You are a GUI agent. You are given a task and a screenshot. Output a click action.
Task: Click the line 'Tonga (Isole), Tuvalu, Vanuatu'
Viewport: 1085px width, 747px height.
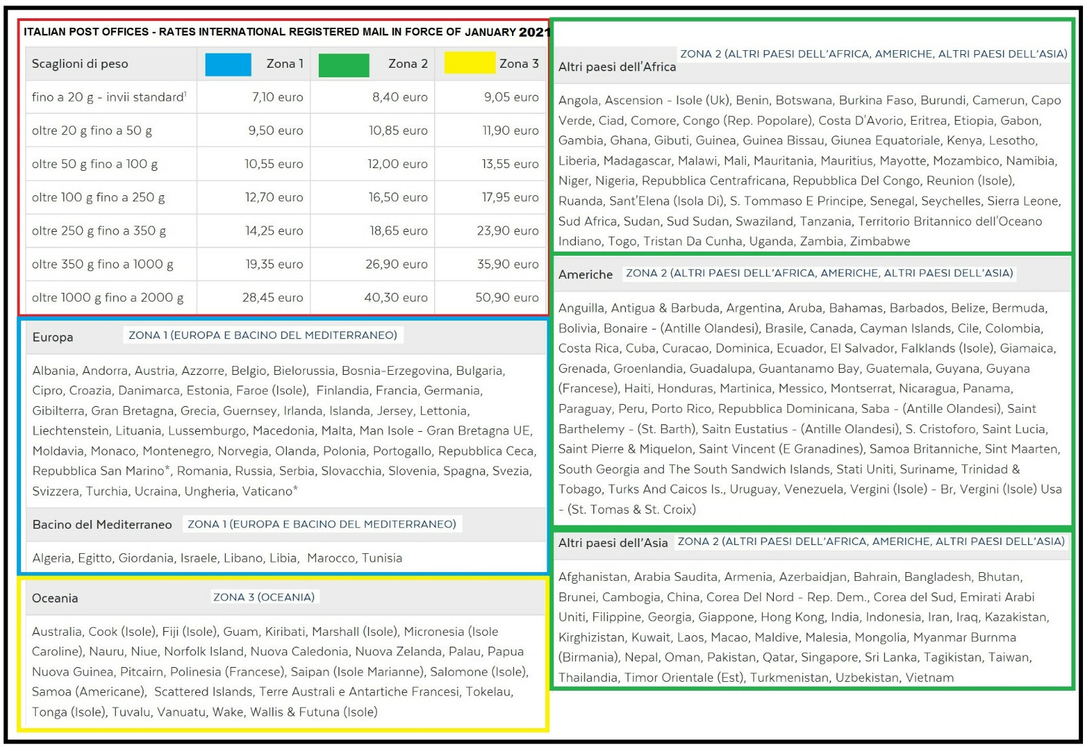point(205,712)
